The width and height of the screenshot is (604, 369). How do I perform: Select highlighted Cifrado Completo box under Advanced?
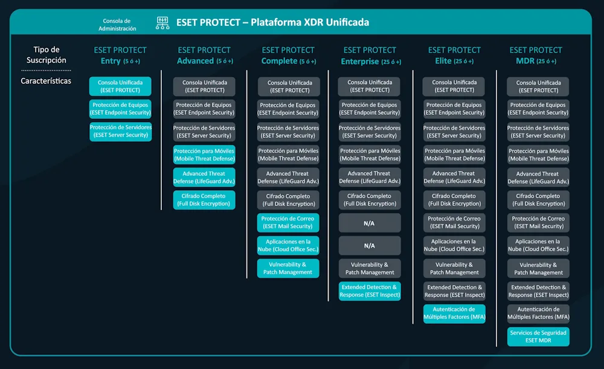tap(204, 200)
